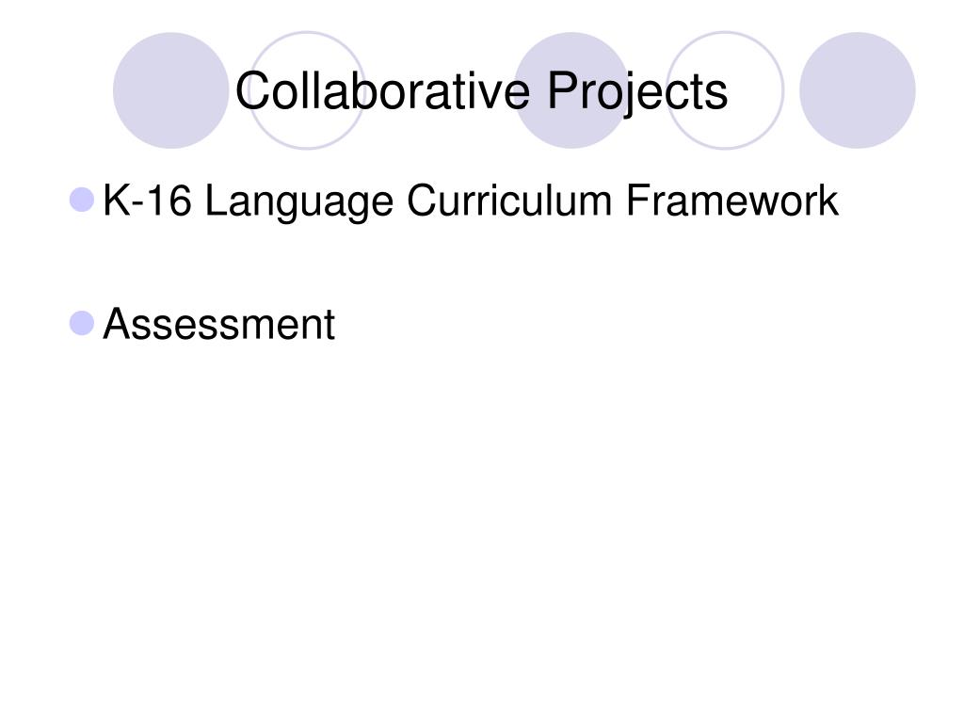The width and height of the screenshot is (964, 723).
Task: Click the bullet dot beside 'K-16 Language'
Action: pos(82,200)
